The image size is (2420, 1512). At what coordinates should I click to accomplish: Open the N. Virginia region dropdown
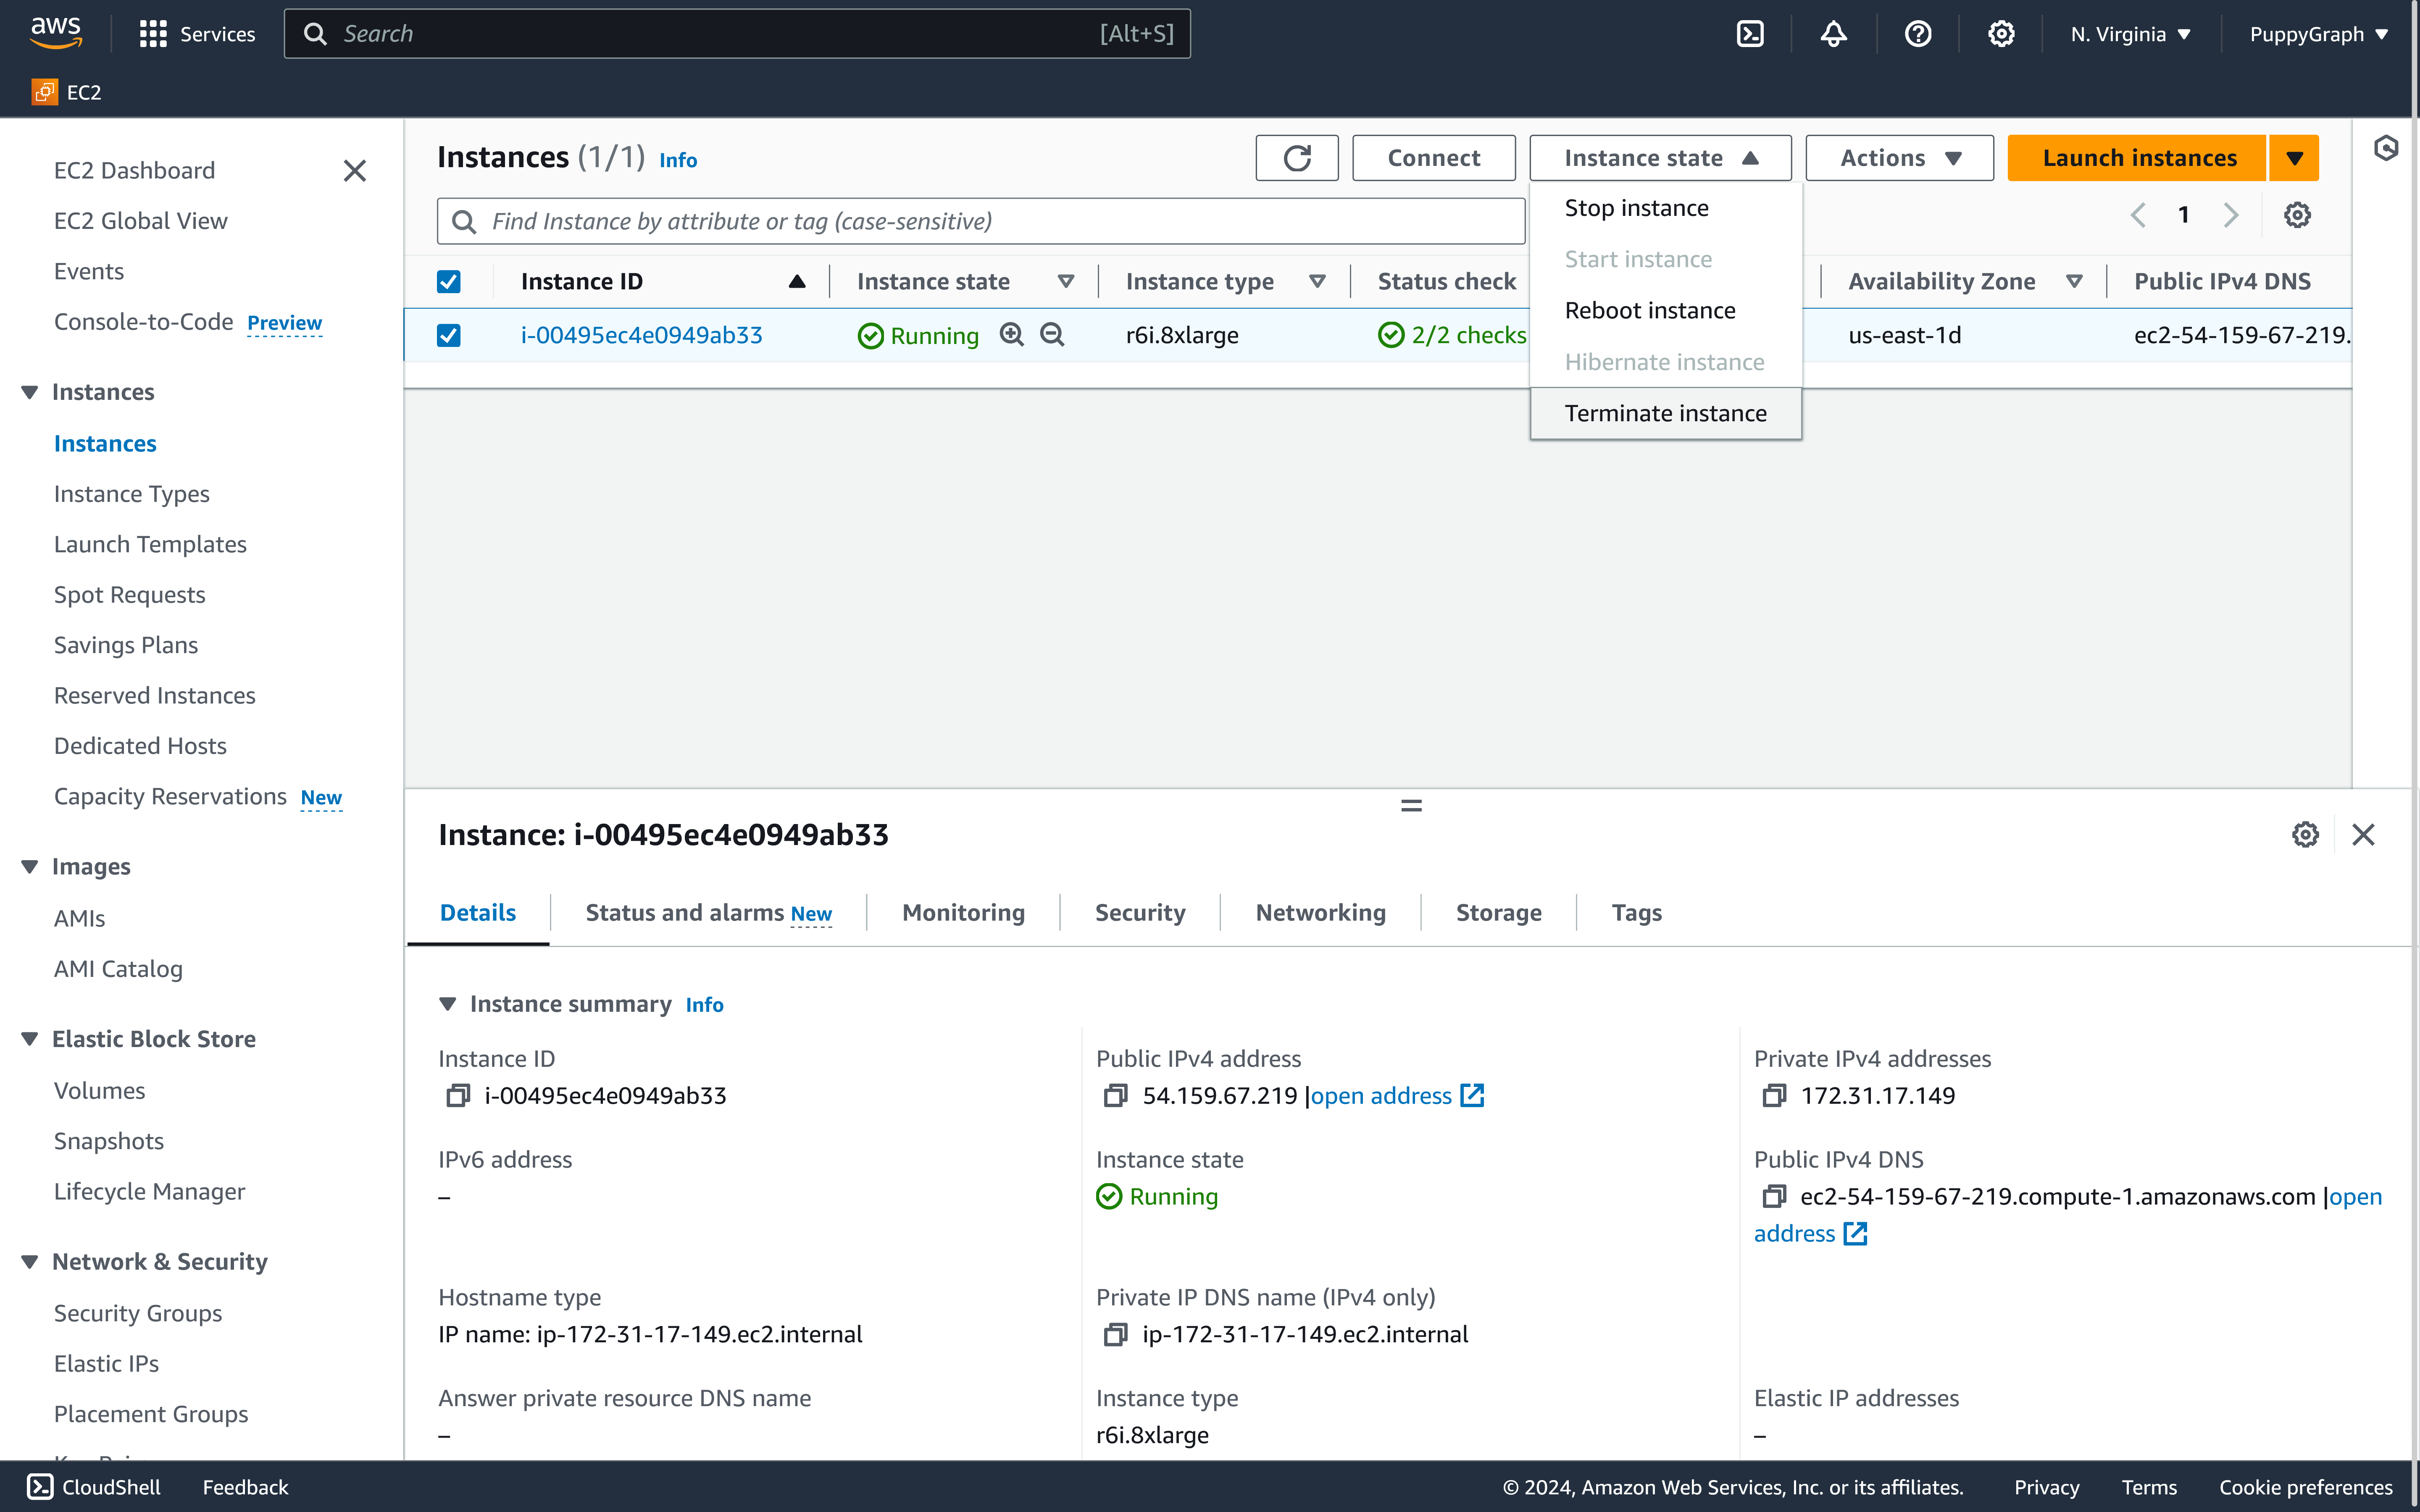(2130, 34)
